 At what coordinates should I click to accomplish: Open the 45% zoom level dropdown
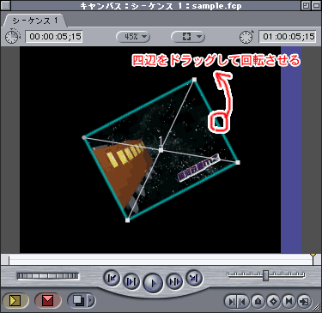133,37
